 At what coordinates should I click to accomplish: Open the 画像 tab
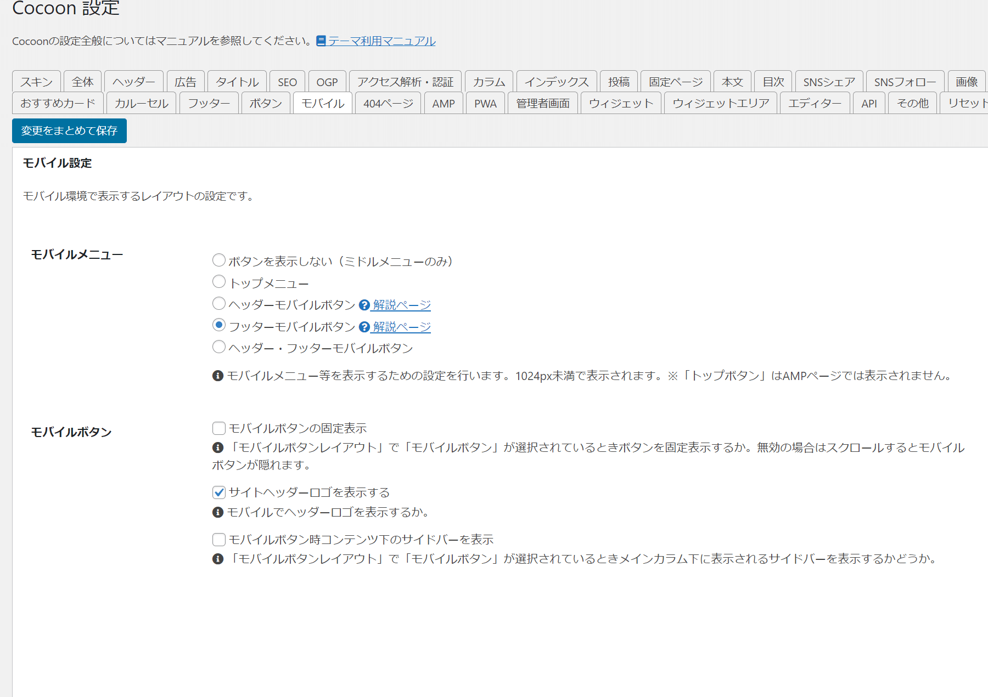click(x=967, y=82)
